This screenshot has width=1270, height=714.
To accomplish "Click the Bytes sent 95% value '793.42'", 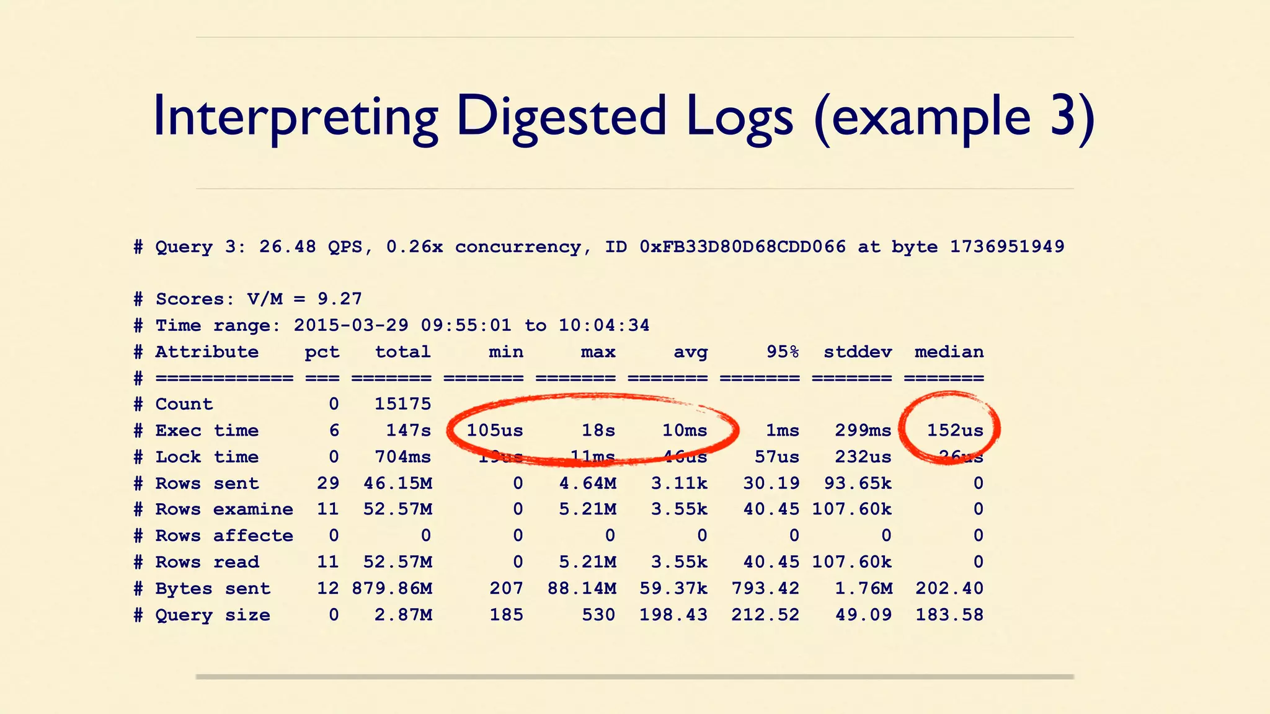I will pos(765,588).
